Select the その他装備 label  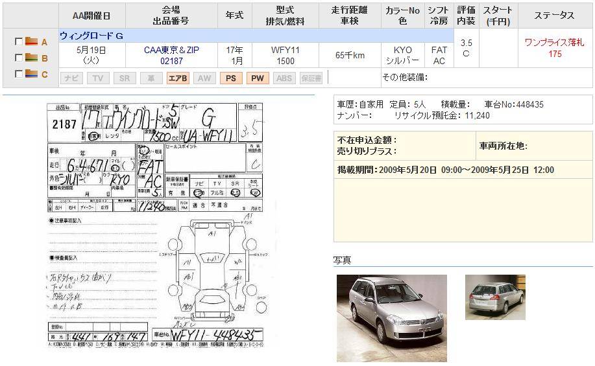[x=405, y=77]
